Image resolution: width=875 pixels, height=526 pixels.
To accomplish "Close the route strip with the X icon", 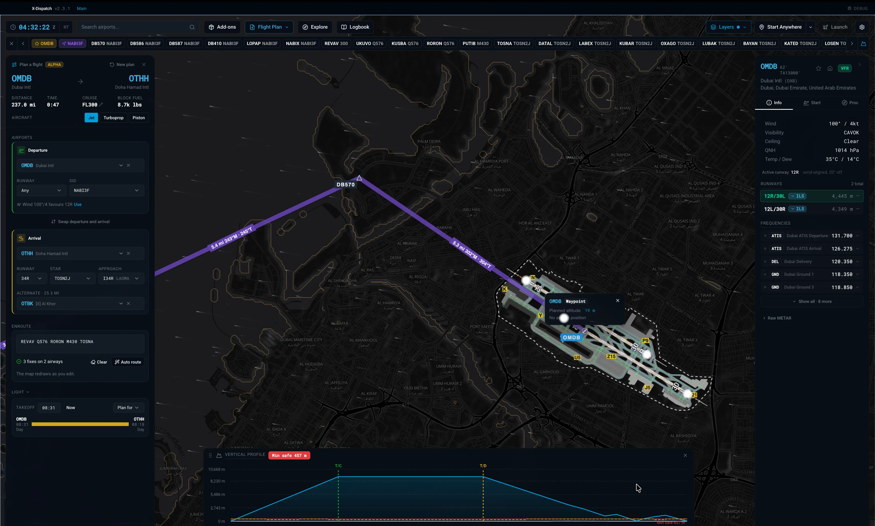I will [x=12, y=43].
